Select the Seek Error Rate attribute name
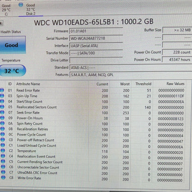 (x=28, y=113)
